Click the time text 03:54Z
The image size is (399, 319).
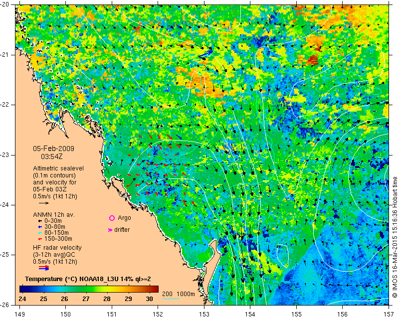click(x=52, y=157)
